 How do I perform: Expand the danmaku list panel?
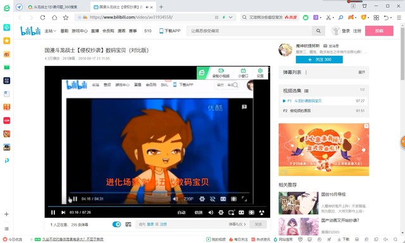[361, 72]
